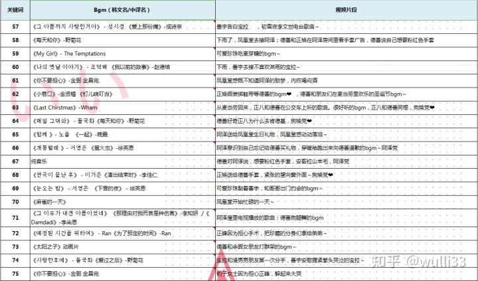Screen dimensions: 478x281
Task: Click the 下雨了，凤凰堂去接阿泽 video segment cell
Action: tap(347, 41)
